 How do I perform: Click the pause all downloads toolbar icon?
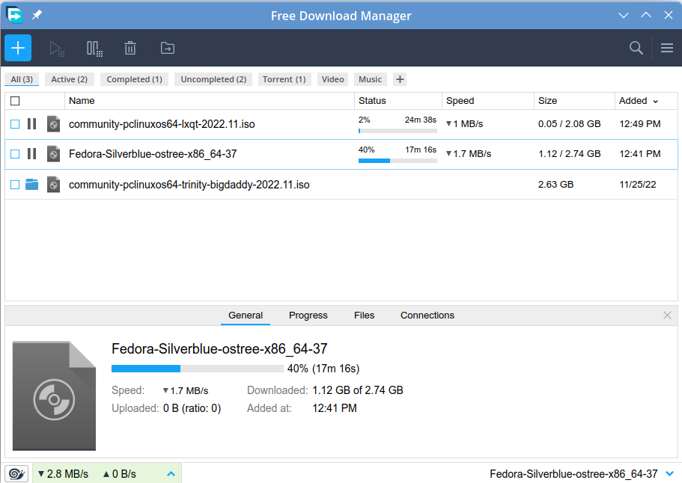click(x=94, y=48)
